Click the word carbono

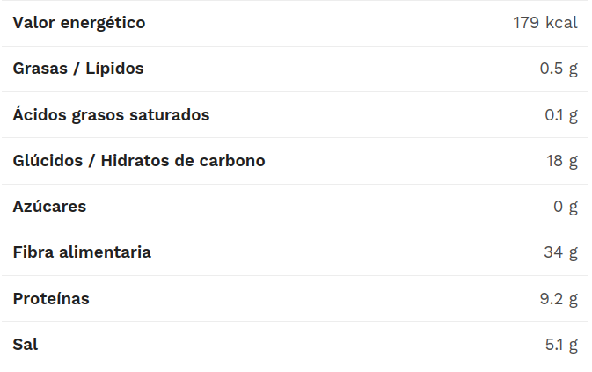click(x=232, y=161)
